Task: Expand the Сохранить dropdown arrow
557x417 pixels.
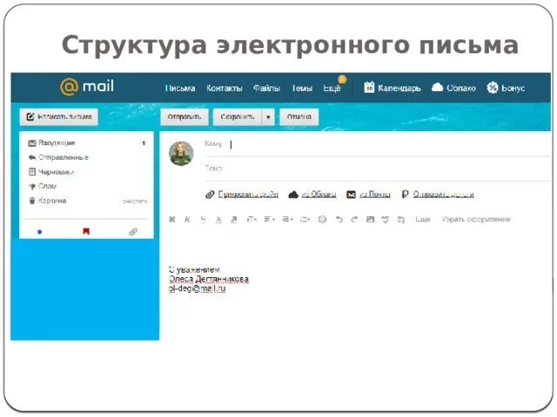Action: [x=269, y=117]
